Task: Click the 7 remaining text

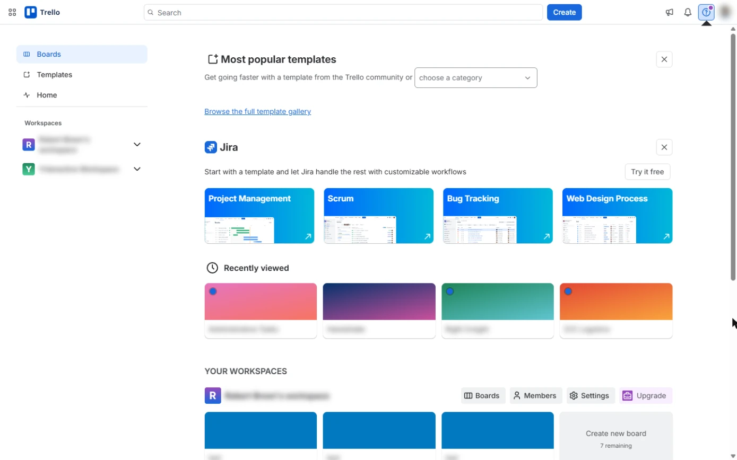Action: tap(616, 446)
